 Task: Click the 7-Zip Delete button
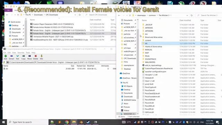(35, 57)
